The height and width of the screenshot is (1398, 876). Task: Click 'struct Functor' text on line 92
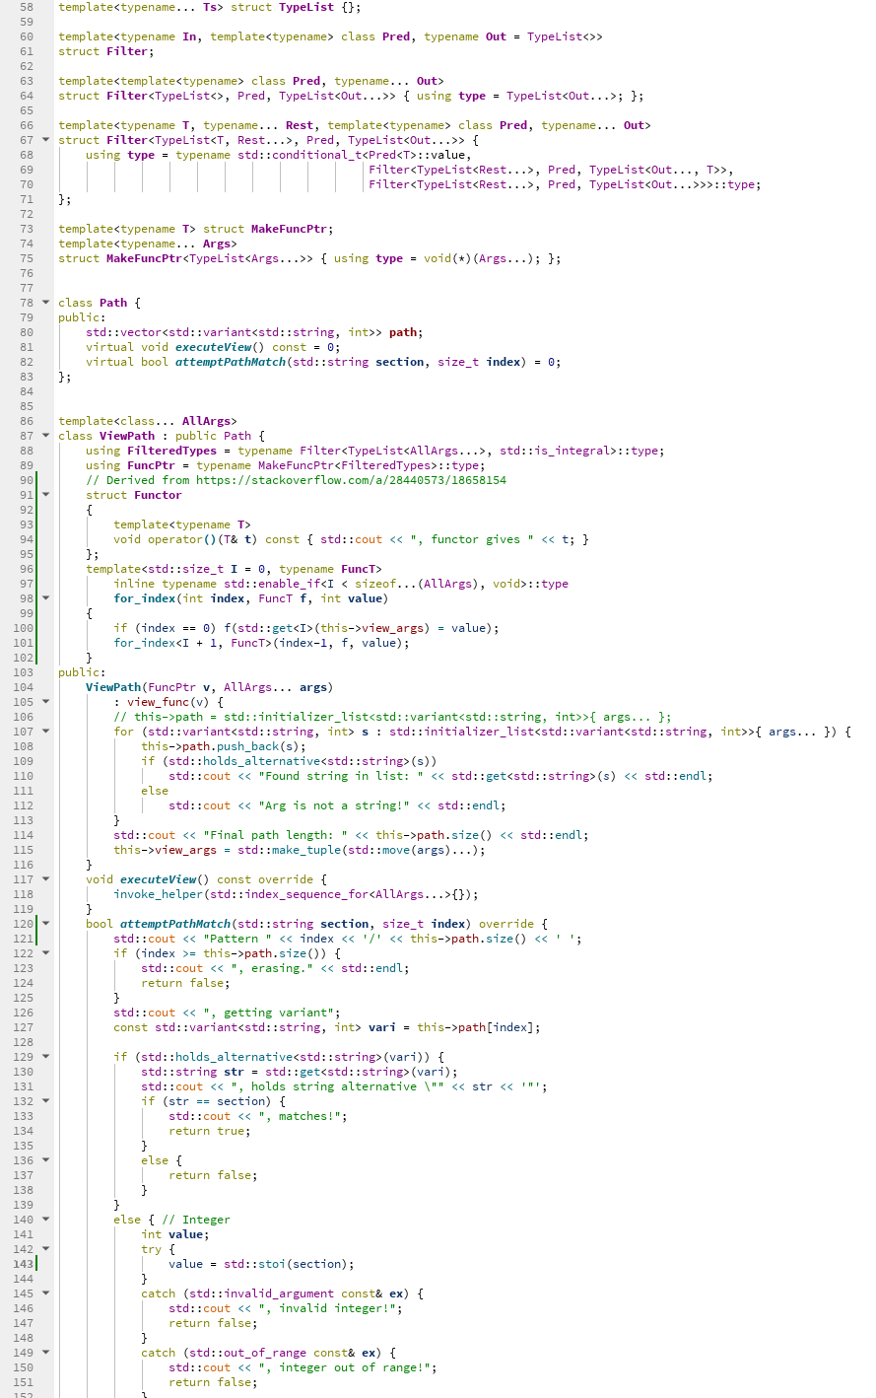coord(134,495)
